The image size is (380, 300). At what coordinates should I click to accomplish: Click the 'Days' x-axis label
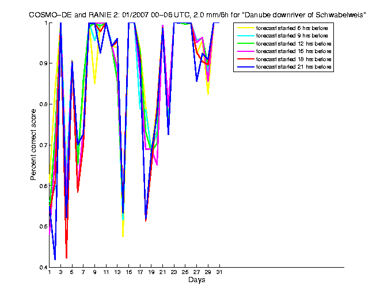click(196, 280)
